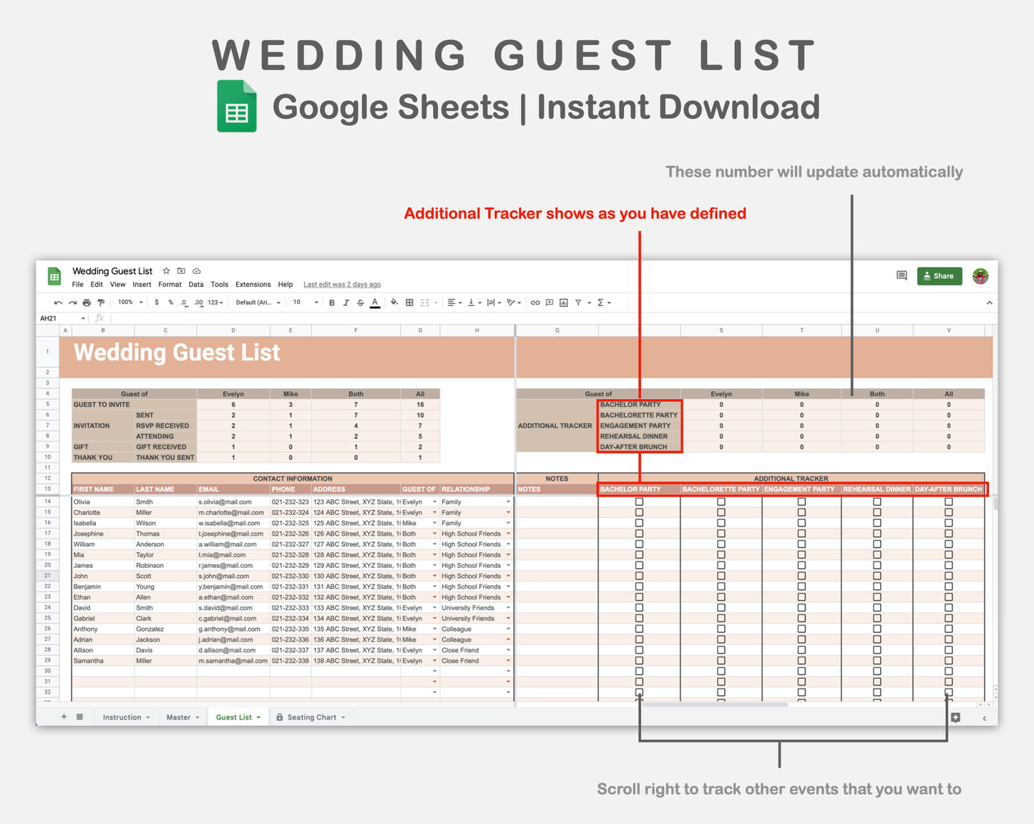Viewport: 1034px width, 824px height.
Task: Apply currency format with dollar sign icon
Action: (x=157, y=302)
